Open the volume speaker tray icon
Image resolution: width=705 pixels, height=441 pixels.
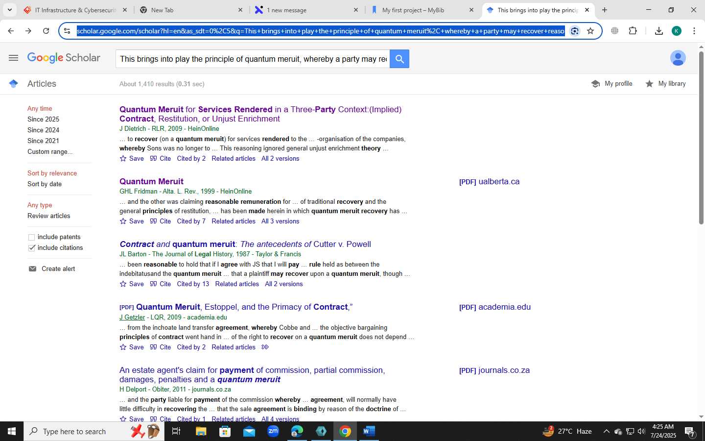coord(641,431)
